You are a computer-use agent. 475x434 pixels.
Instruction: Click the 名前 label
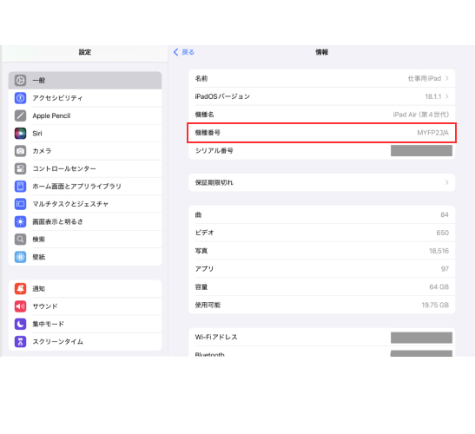pyautogui.click(x=201, y=78)
